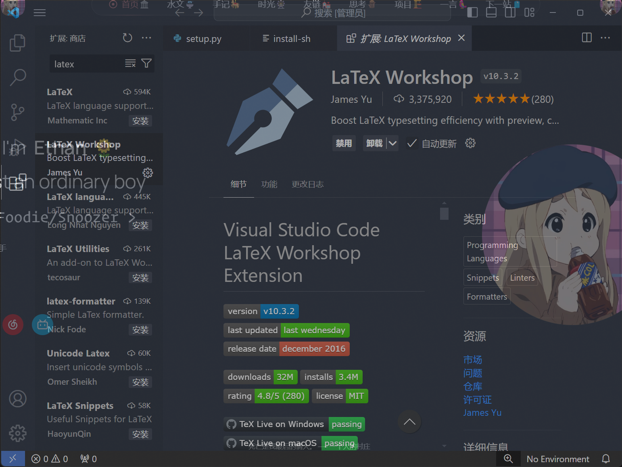622x467 pixels.
Task: Switch to the setup.py tab
Action: click(203, 39)
